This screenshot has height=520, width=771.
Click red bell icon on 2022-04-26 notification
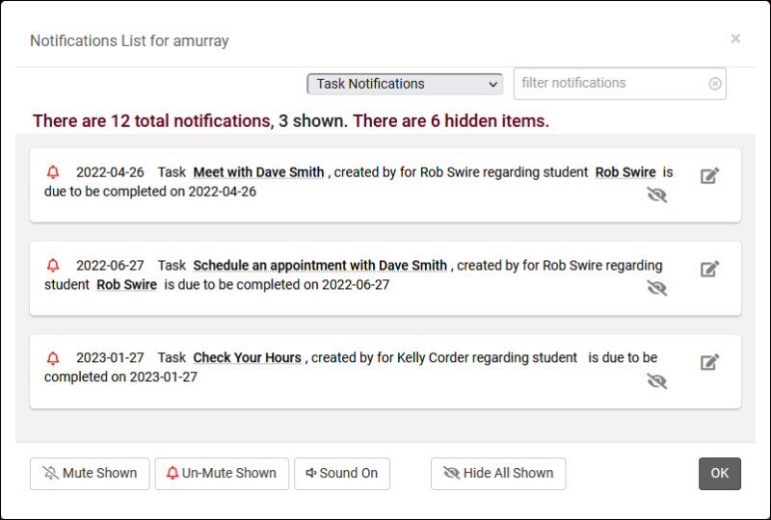[53, 172]
